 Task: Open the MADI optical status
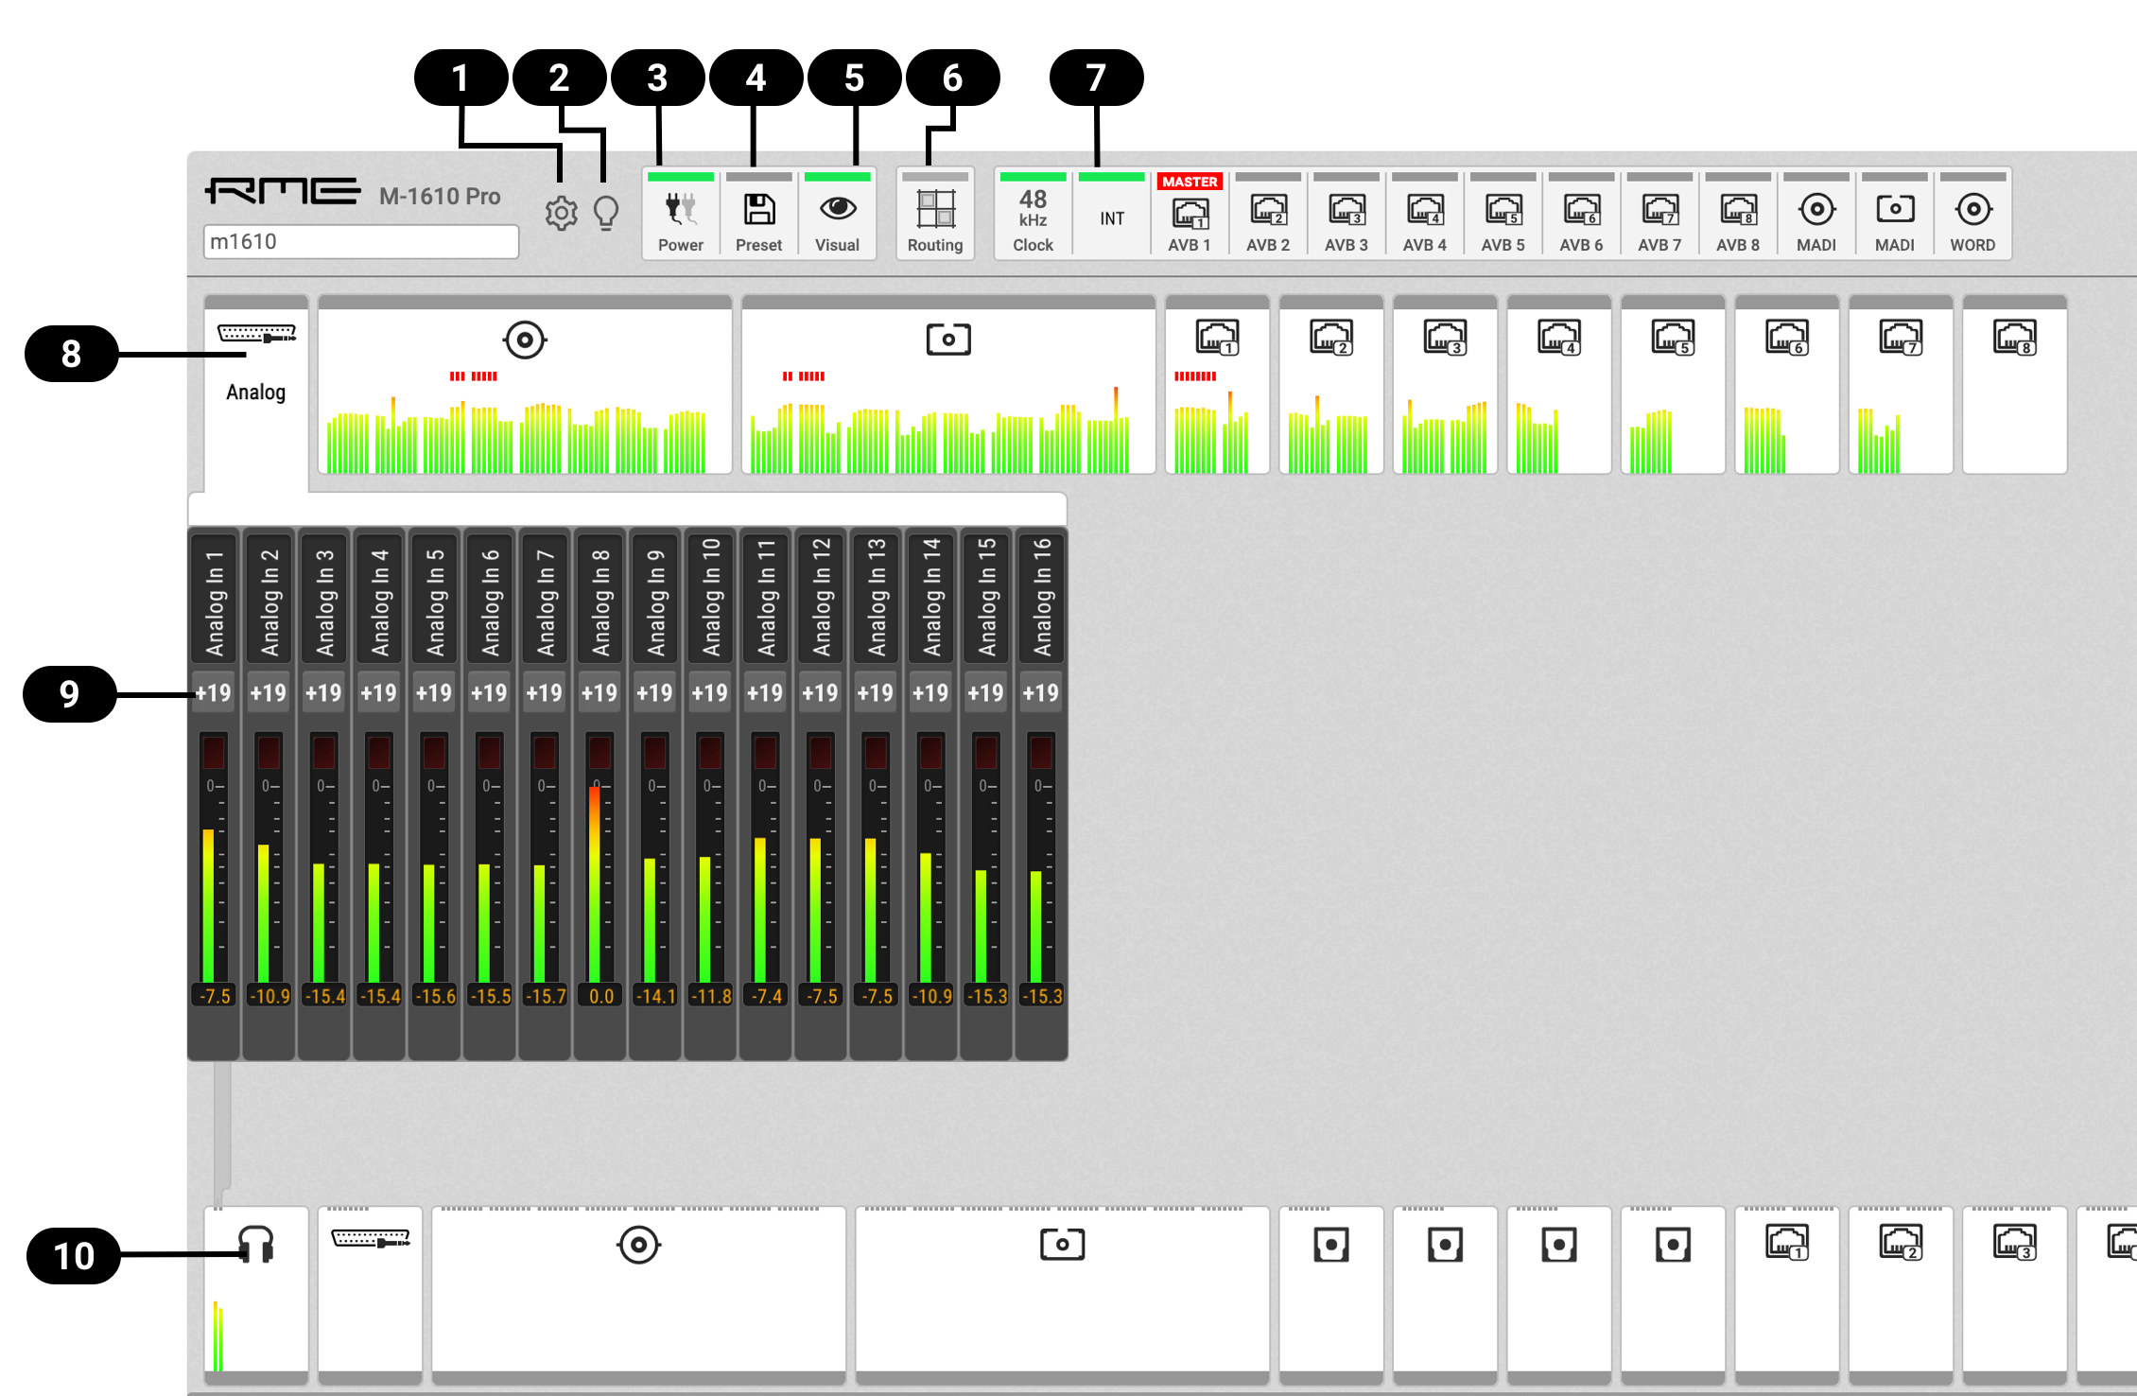coord(1895,214)
